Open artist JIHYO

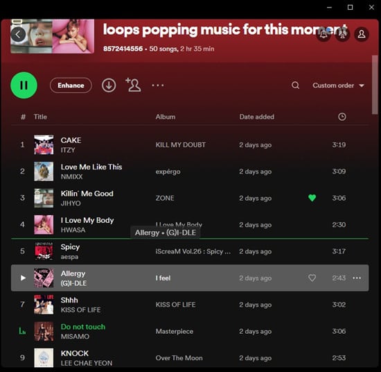click(x=71, y=203)
